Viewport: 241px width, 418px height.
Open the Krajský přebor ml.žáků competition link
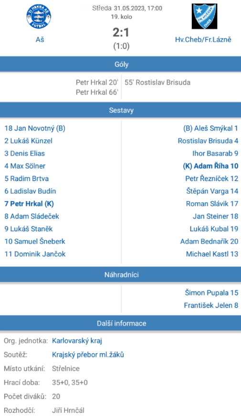tap(88, 355)
